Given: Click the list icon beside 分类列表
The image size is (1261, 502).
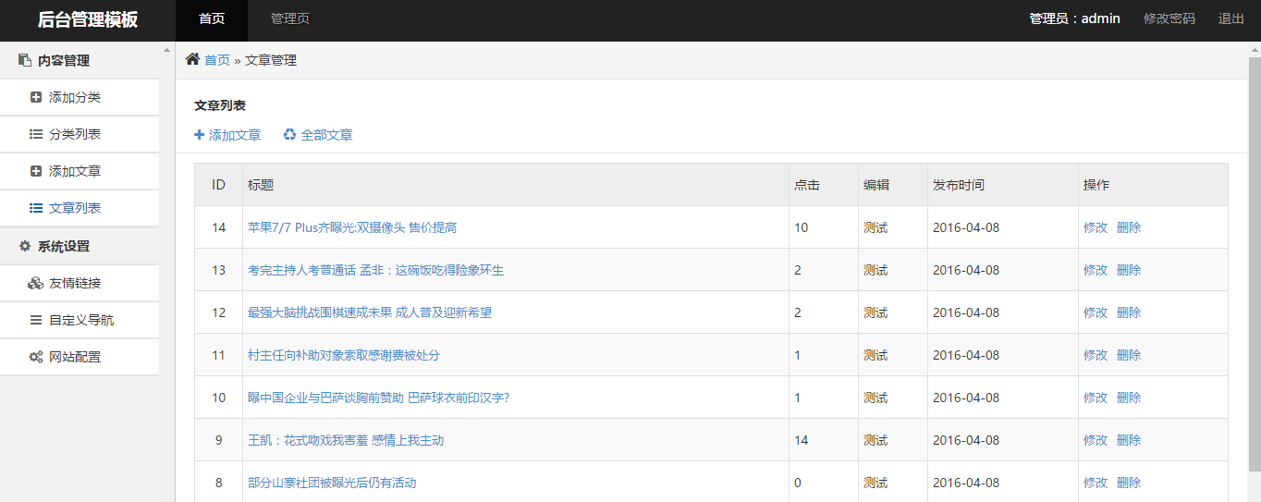Looking at the screenshot, I should tap(36, 134).
